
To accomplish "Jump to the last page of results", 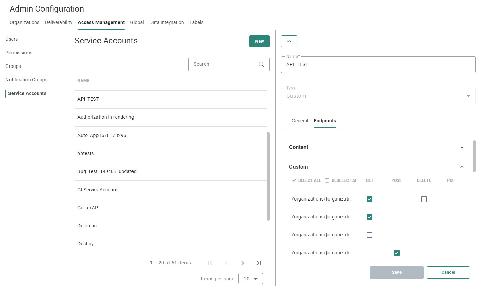I will click(259, 263).
